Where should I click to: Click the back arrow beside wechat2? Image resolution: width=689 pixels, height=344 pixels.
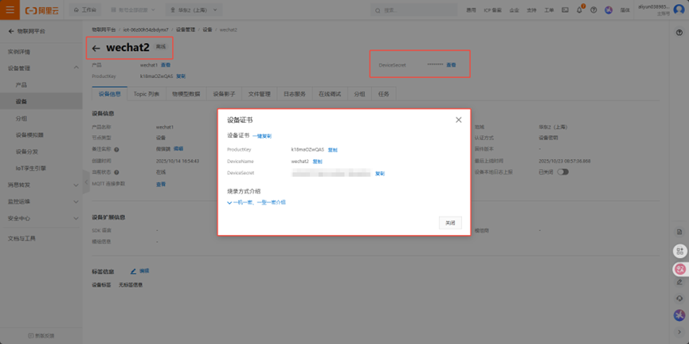click(x=96, y=49)
